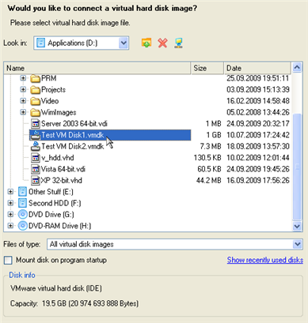The image size is (308, 323).
Task: Expand the Other Stuff (E:) drive node
Action: coord(10,192)
